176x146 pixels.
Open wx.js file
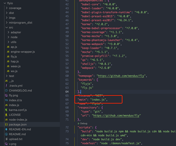click(14, 71)
